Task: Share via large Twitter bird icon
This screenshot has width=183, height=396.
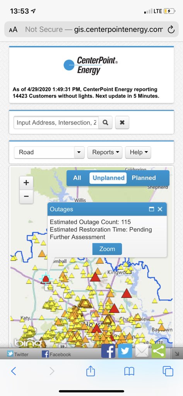Action: 125,351
